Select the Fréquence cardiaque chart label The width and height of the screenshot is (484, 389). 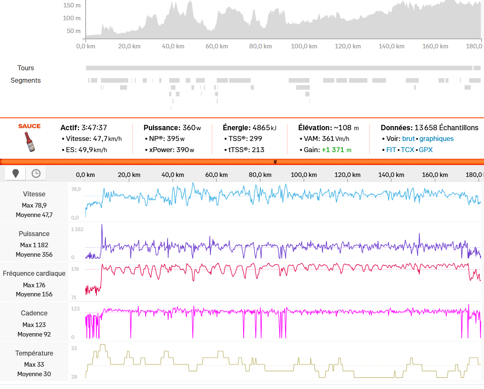(34, 273)
